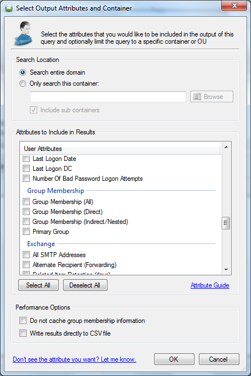This screenshot has width=251, height=376.
Task: Toggle Write results directly to CSV file
Action: 23,333
